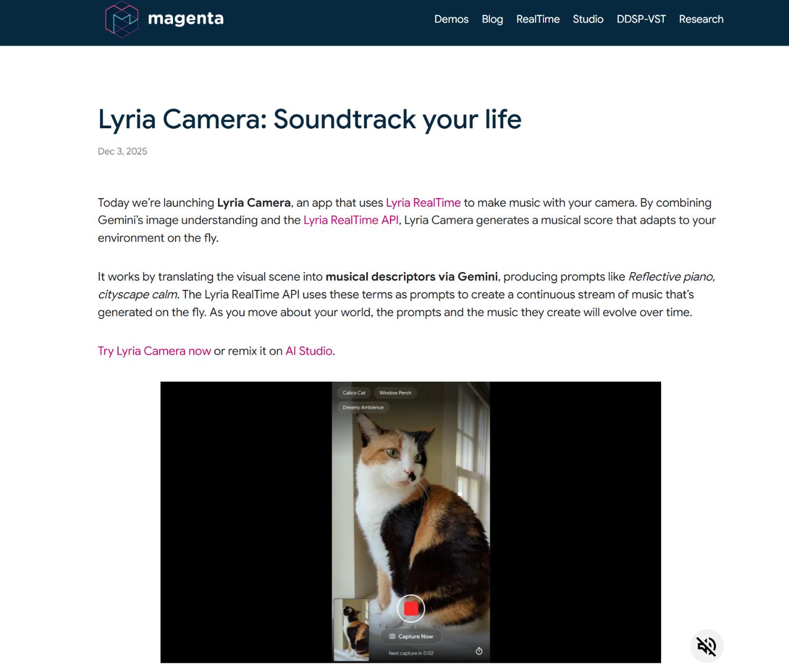
Task: Open the cat preview thumbnail
Action: pos(351,630)
